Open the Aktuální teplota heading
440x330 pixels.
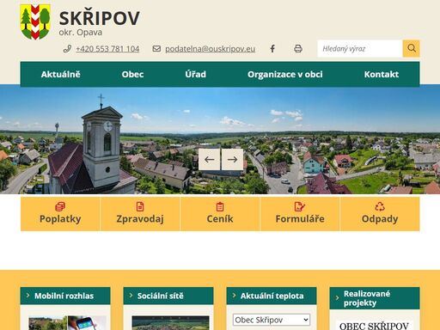point(272,296)
